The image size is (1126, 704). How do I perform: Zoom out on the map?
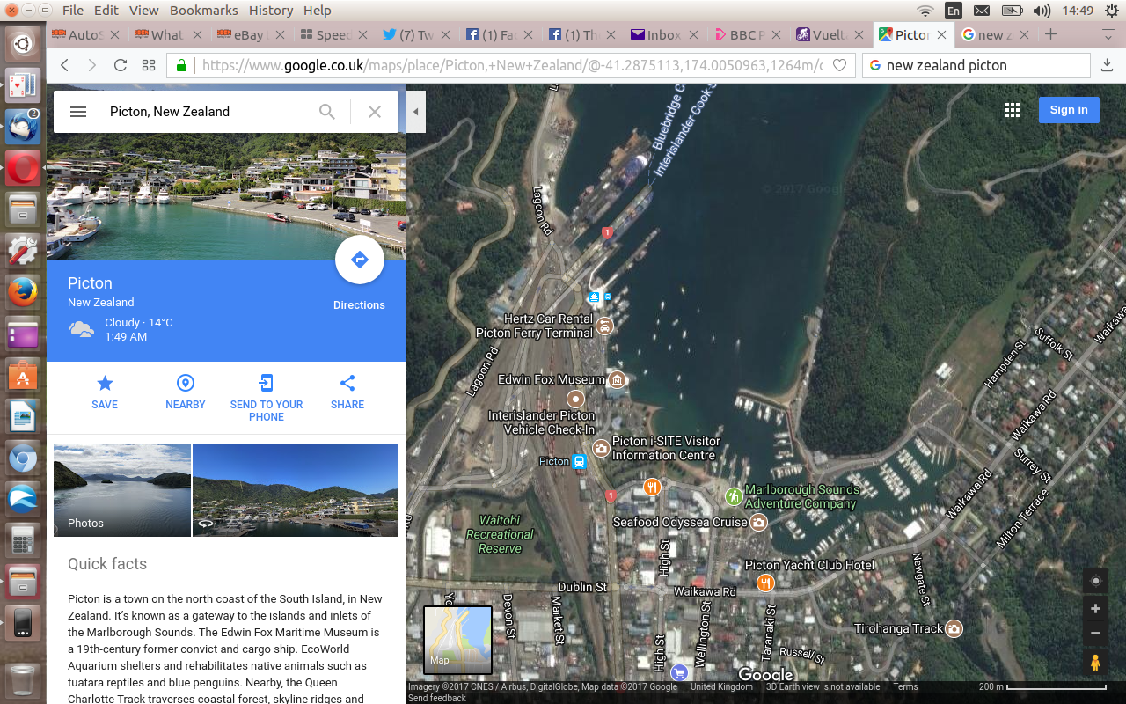pos(1095,633)
